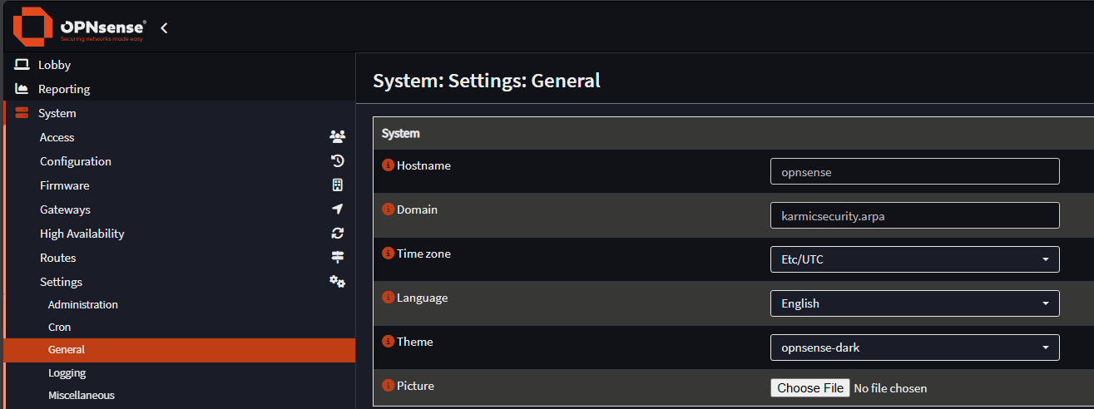Click the Configuration history icon

(337, 161)
